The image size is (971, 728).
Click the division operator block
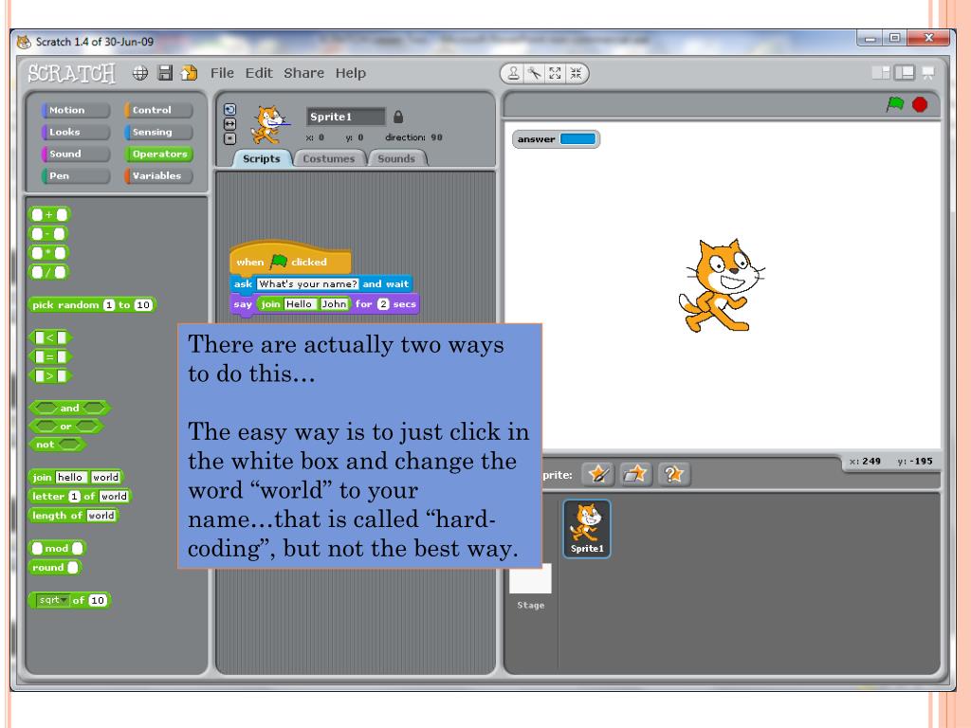click(x=48, y=272)
